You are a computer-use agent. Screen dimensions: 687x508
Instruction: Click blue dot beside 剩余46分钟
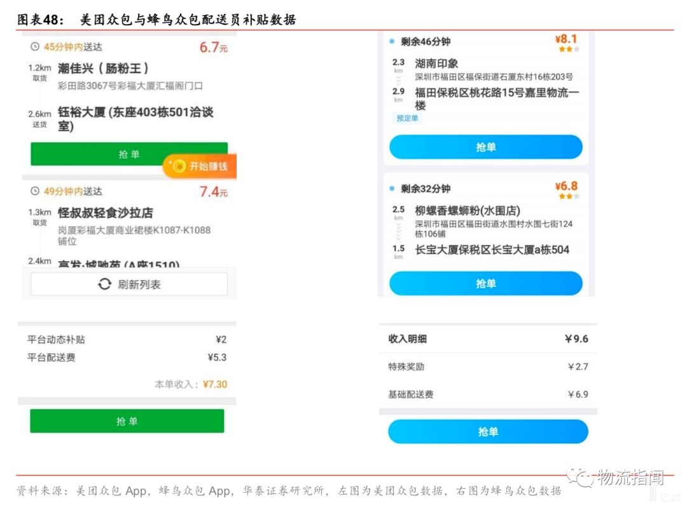(392, 41)
